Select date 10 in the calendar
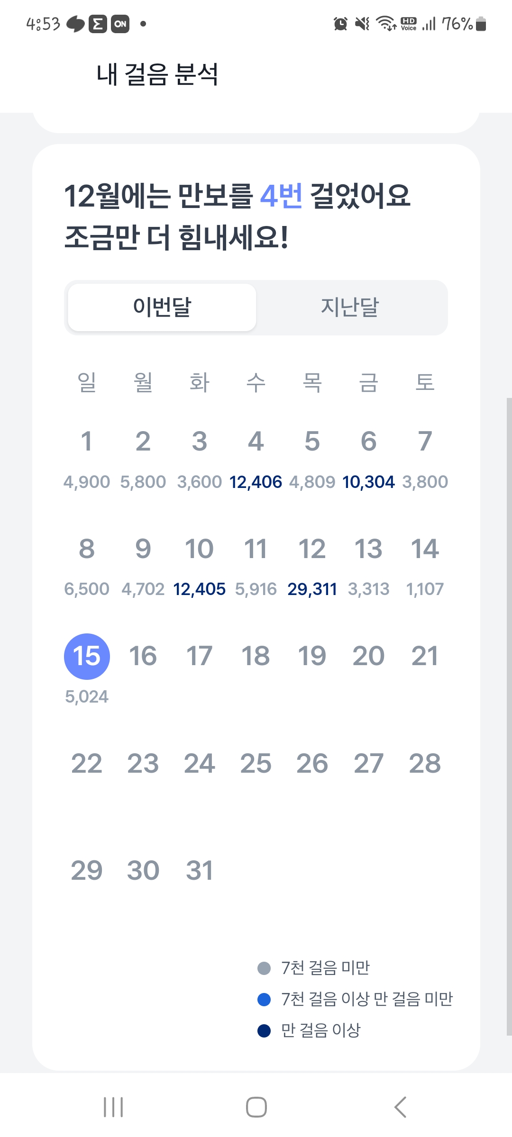Screen dimensions: 512x1137 (x=199, y=550)
